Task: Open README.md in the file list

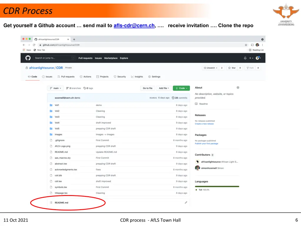Action: point(61,152)
